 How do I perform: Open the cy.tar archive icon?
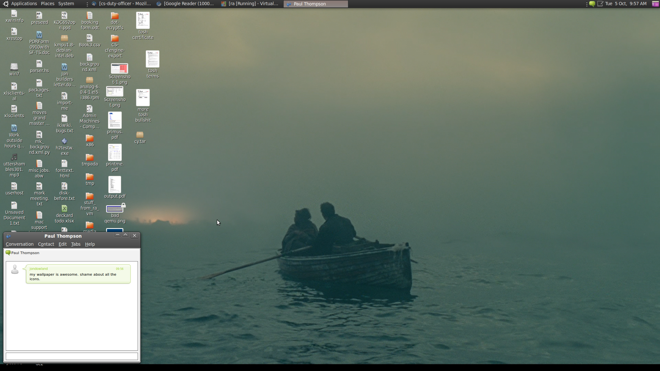140,135
